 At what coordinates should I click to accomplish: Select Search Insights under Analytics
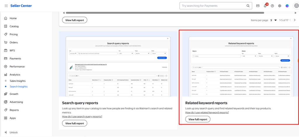pyautogui.click(x=18, y=86)
